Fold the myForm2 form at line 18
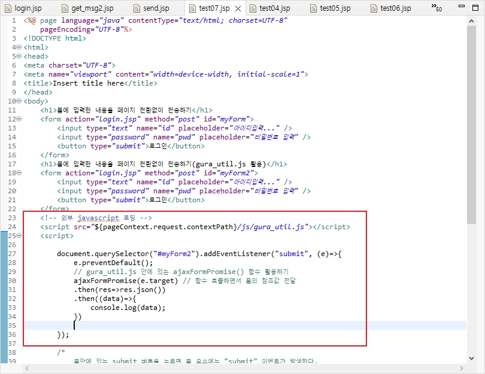Viewport: 485px width, 374px height. coord(19,173)
